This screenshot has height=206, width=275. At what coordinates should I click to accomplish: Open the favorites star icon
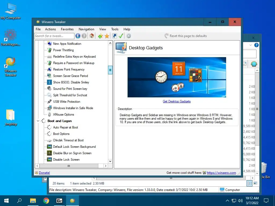pyautogui.click(x=107, y=36)
